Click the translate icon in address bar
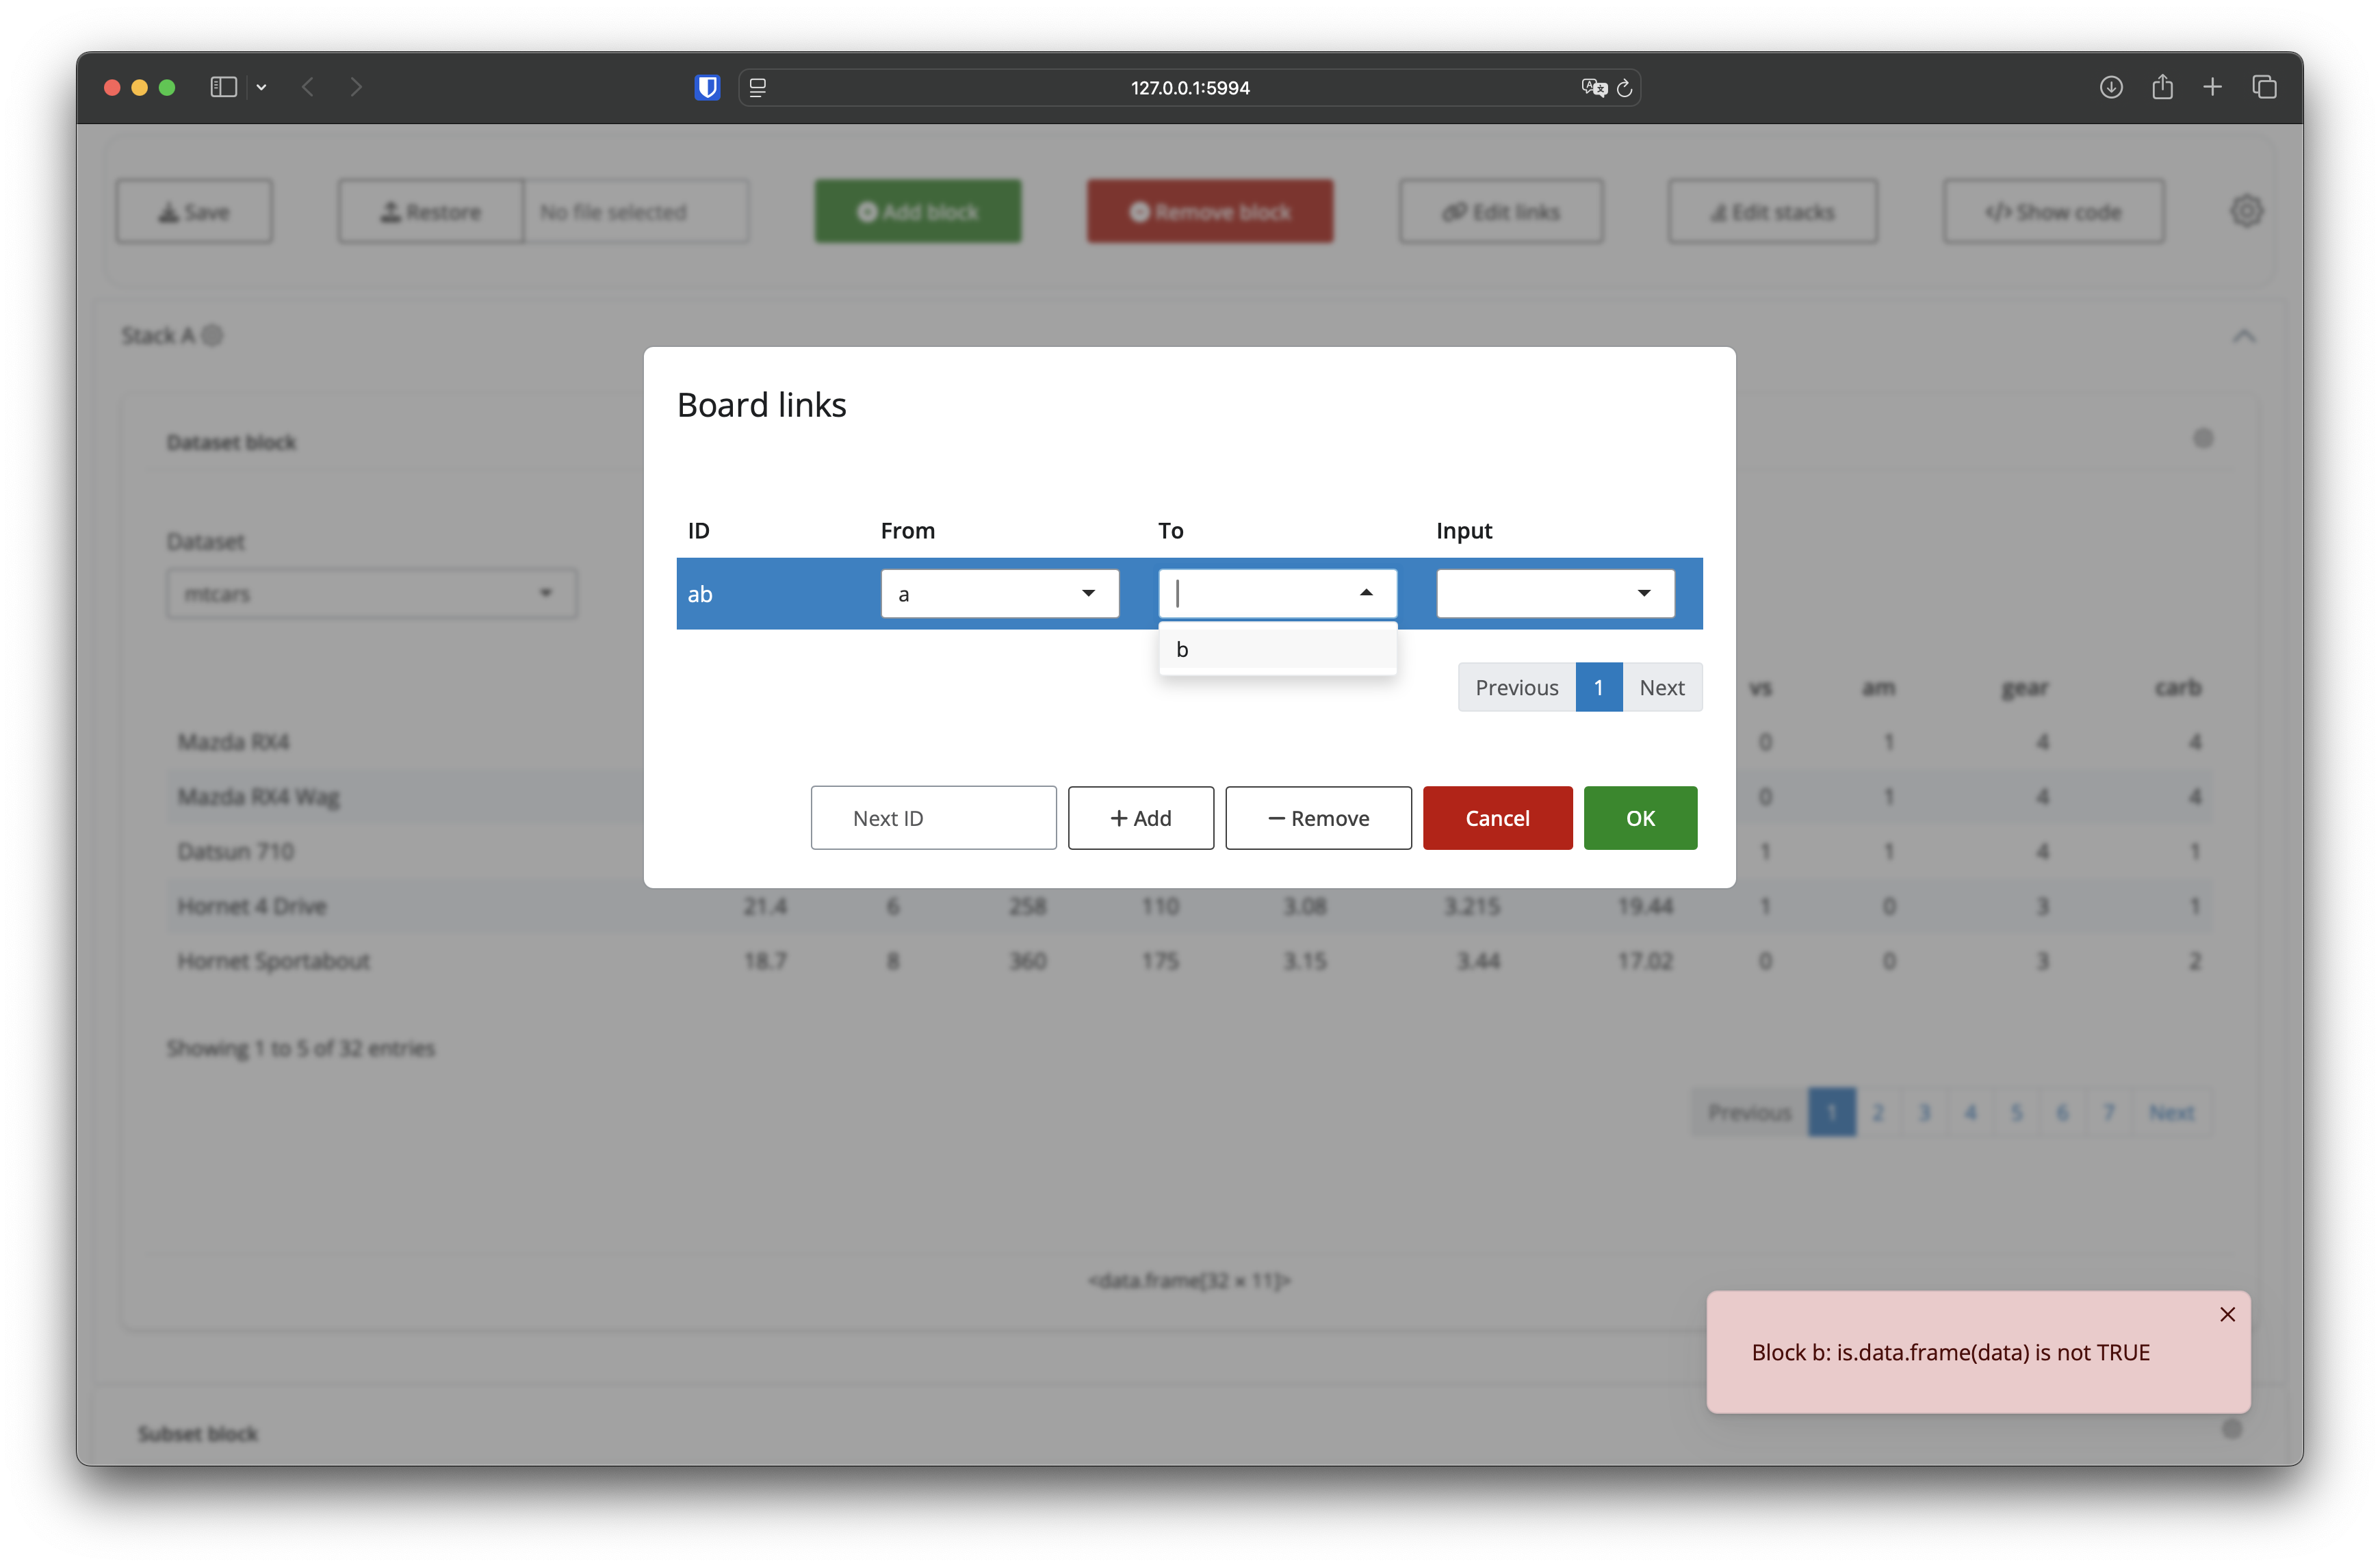This screenshot has height=1567, width=2380. [x=1593, y=88]
